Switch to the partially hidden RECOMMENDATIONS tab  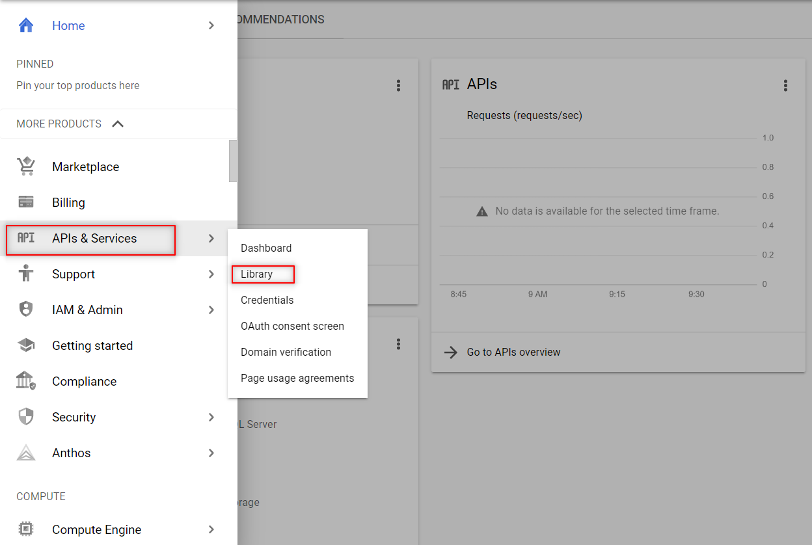click(x=281, y=20)
